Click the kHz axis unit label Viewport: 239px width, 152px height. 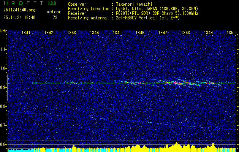point(3,31)
